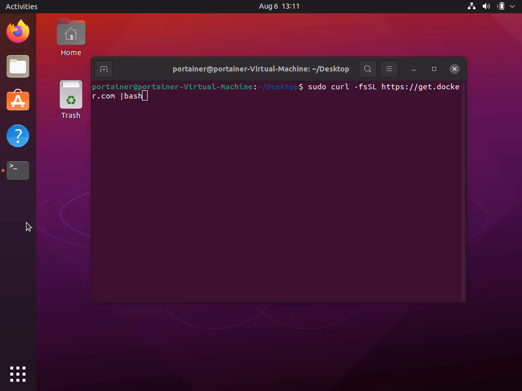Select the Trash desktop icon
The height and width of the screenshot is (391, 522).
coord(71,100)
